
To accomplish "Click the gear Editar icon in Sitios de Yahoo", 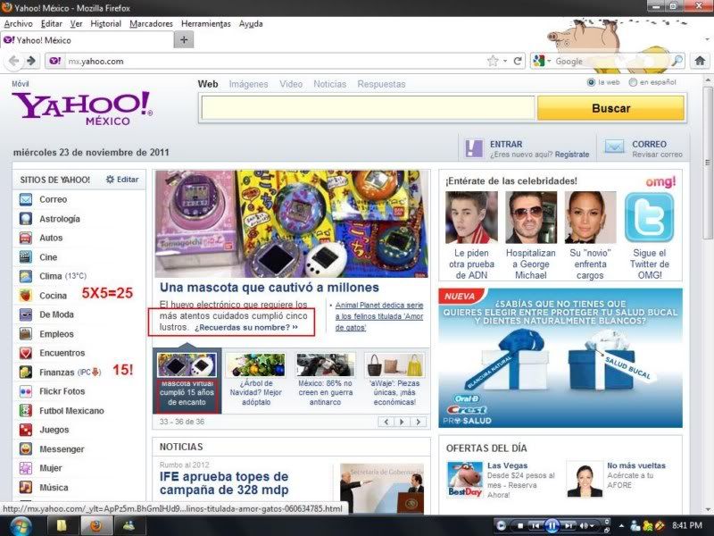I will [110, 180].
